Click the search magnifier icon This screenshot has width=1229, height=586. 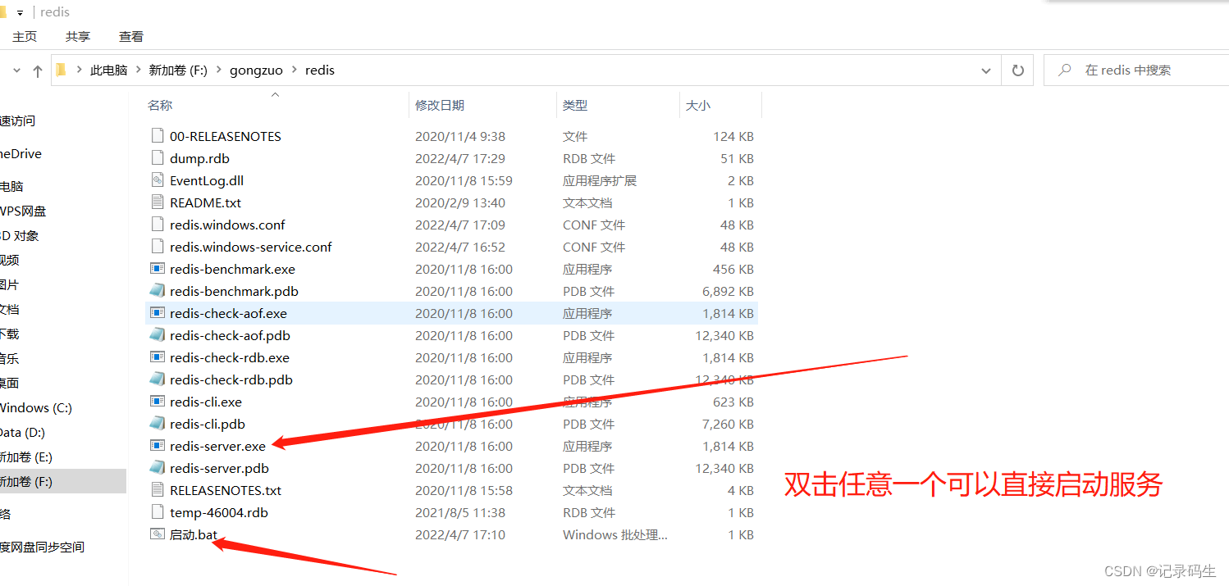click(x=1065, y=70)
